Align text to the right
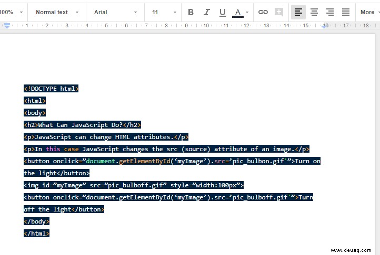Viewport: 380px width, 255px height. (x=330, y=12)
